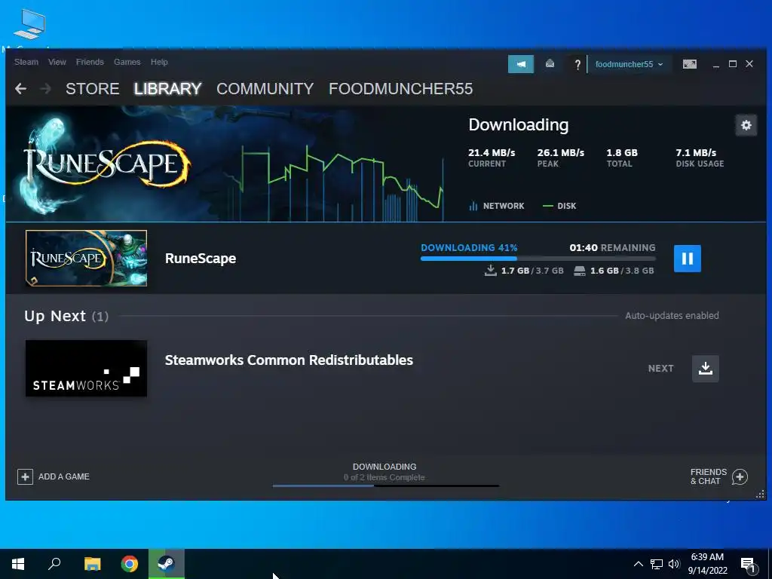Open the Steam menu
772x579 pixels.
26,62
